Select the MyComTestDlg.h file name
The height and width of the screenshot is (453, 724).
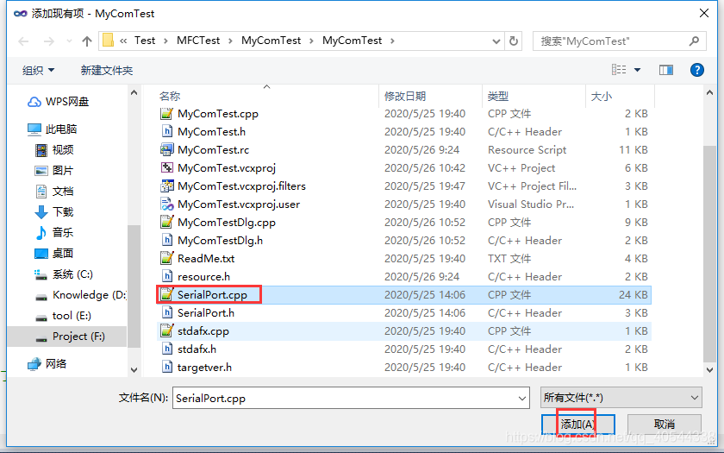click(220, 241)
